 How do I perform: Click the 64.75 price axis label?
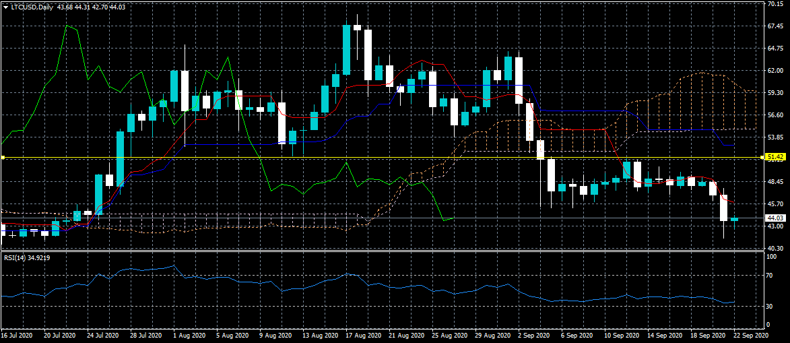click(x=775, y=49)
